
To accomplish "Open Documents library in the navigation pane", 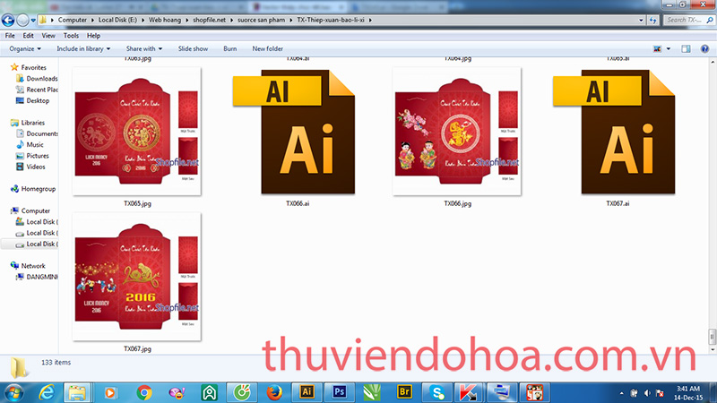I will [x=41, y=133].
